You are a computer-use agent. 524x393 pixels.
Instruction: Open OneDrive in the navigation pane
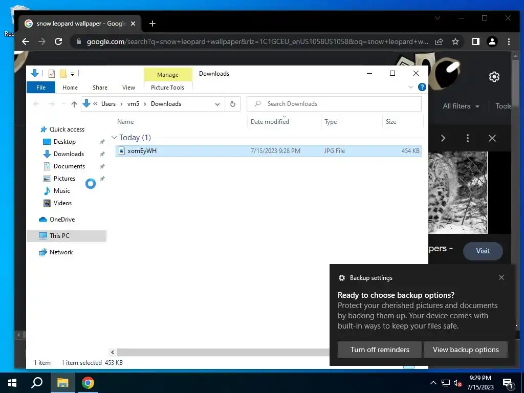click(62, 220)
